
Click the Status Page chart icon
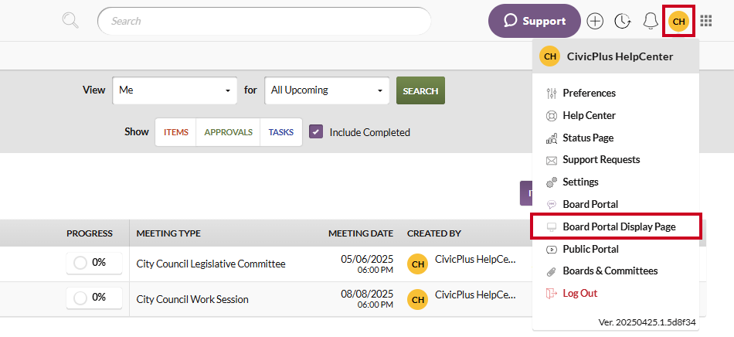(552, 138)
